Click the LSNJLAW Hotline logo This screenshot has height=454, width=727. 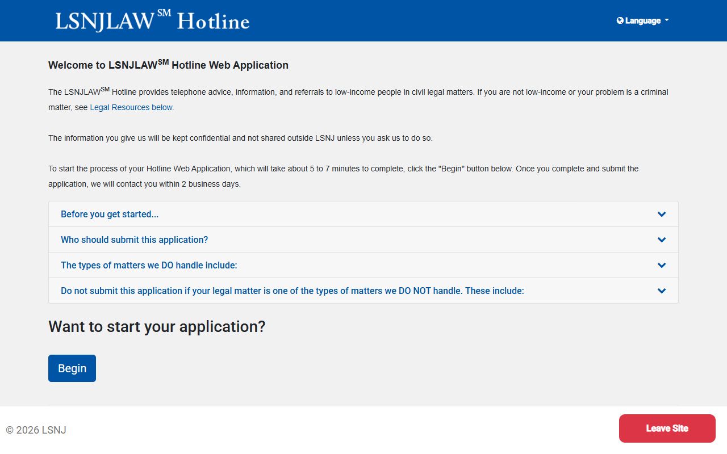click(x=152, y=20)
